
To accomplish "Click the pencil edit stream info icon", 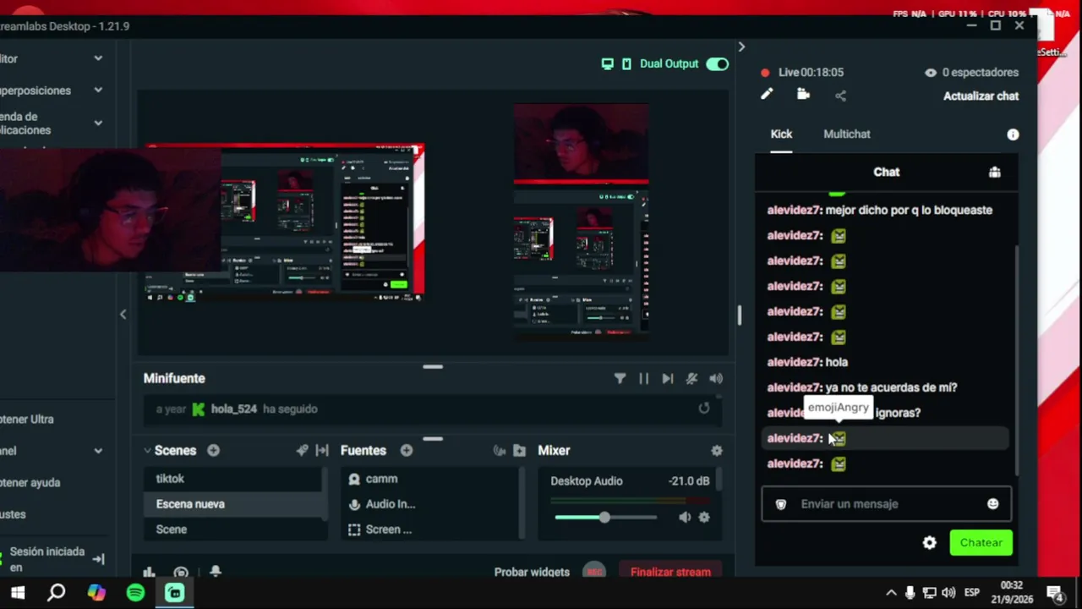I will tap(766, 95).
